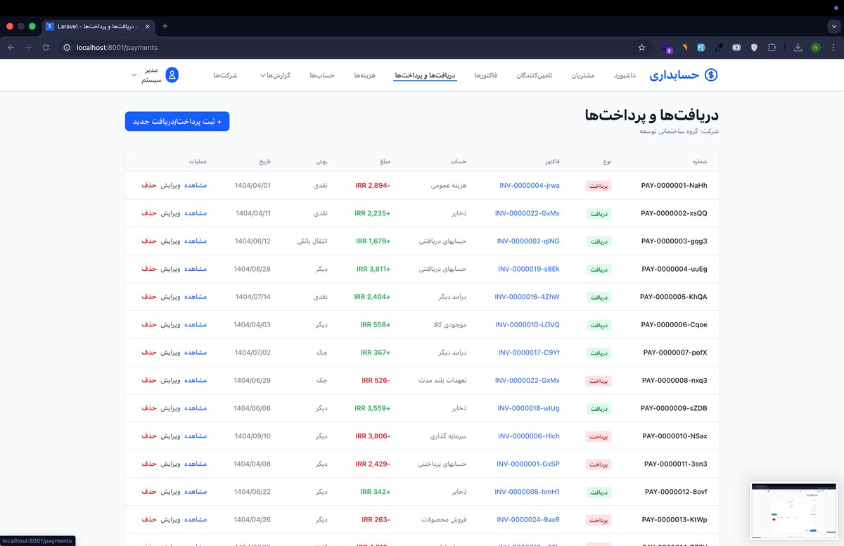Click ثبت پرداخت/دریافت جدید button
844x546 pixels.
click(177, 121)
